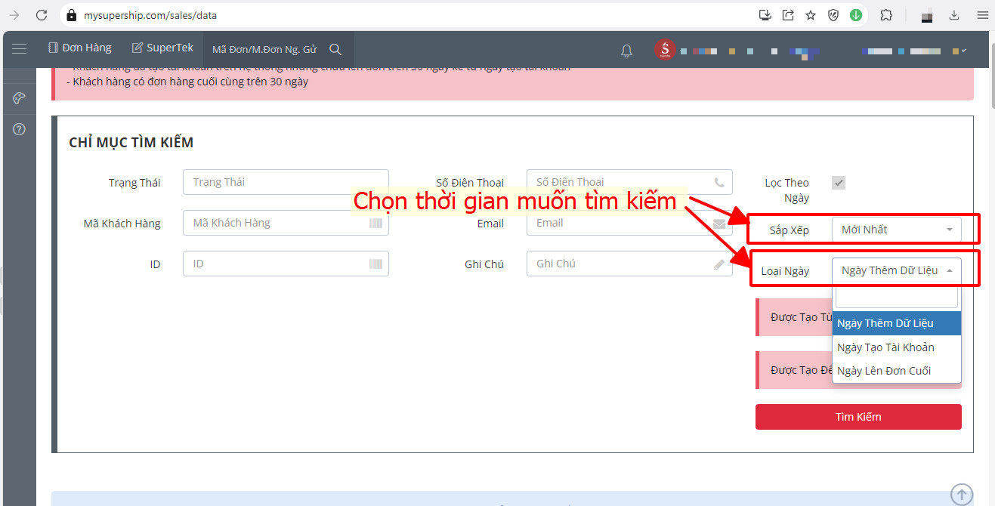Click the envelope icon in the Email field
This screenshot has height=506, width=995.
coord(718,222)
